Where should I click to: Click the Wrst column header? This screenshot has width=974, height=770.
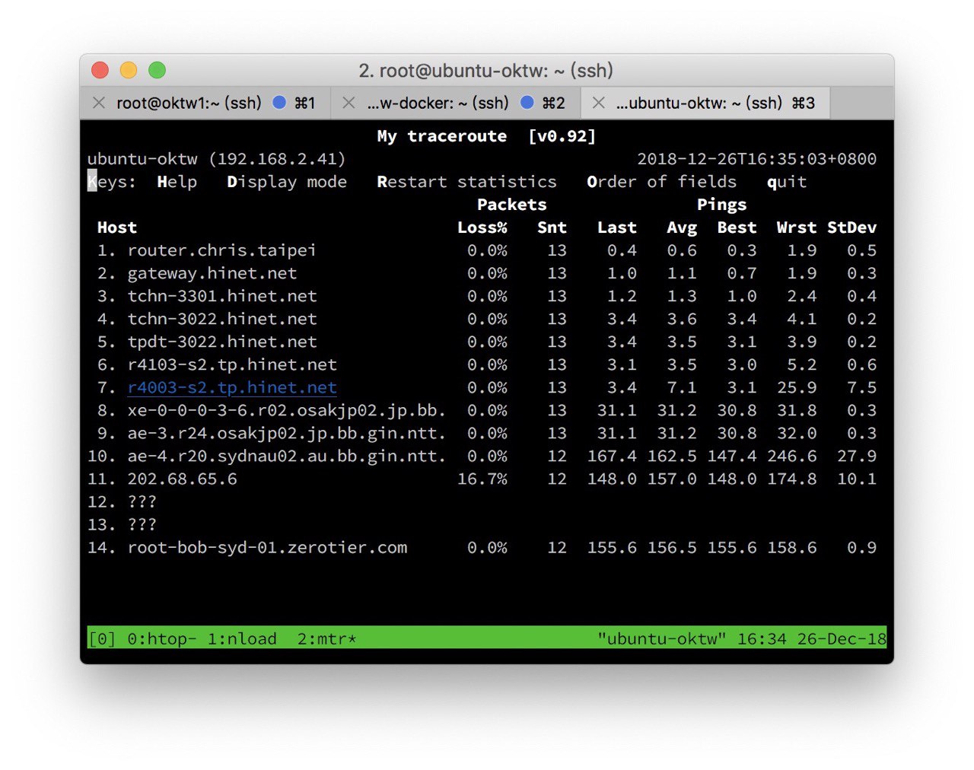click(797, 228)
